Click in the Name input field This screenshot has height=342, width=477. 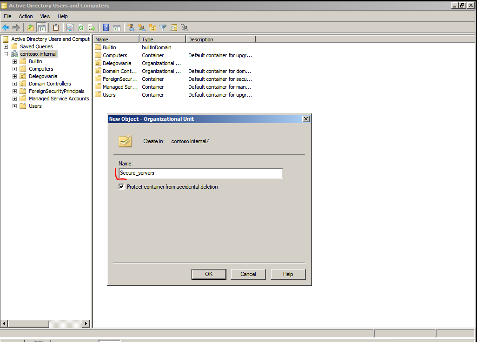pos(200,173)
